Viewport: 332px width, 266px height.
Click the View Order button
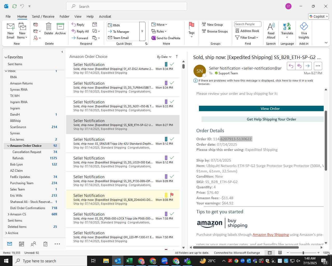tap(261, 109)
